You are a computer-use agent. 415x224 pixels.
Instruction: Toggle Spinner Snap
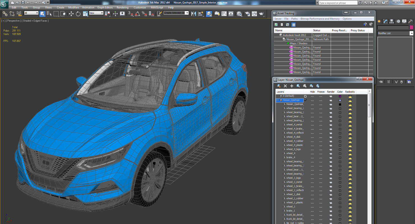151,13
